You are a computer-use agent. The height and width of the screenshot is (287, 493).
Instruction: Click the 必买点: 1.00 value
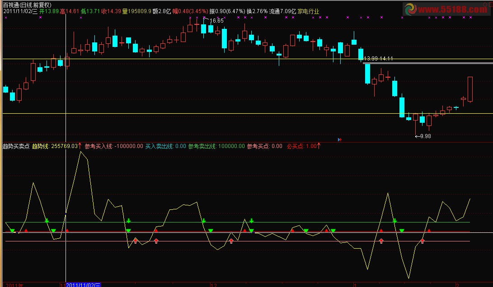coord(302,146)
